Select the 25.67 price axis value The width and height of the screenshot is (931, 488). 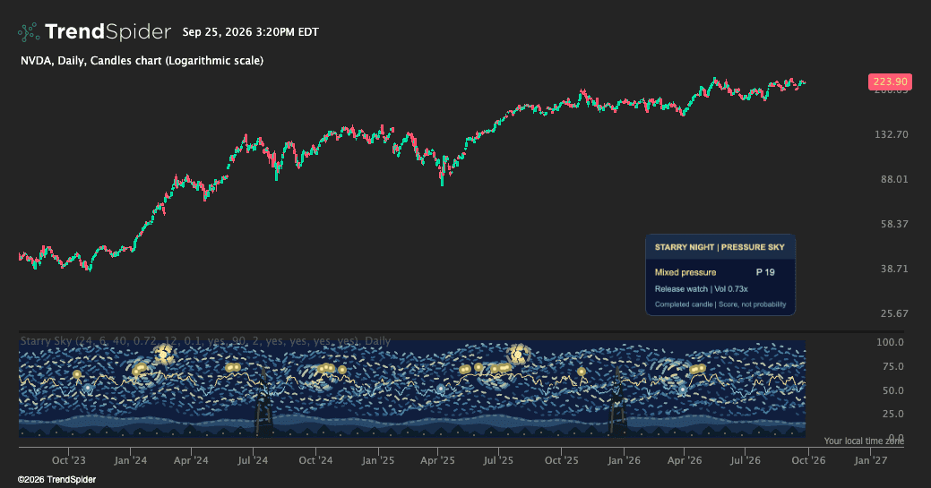pos(894,312)
